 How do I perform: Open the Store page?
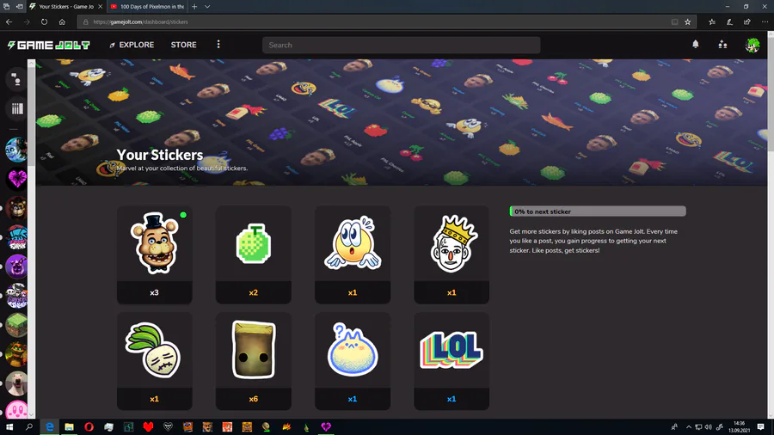(184, 45)
